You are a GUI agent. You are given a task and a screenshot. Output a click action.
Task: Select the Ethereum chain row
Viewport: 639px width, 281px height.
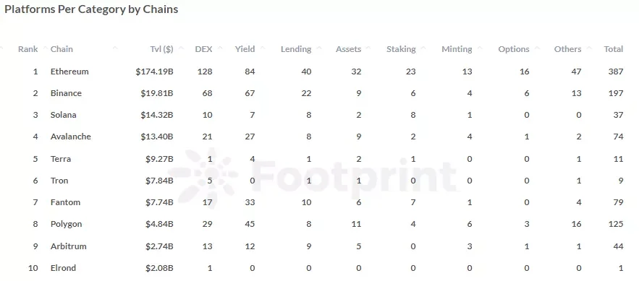point(320,72)
